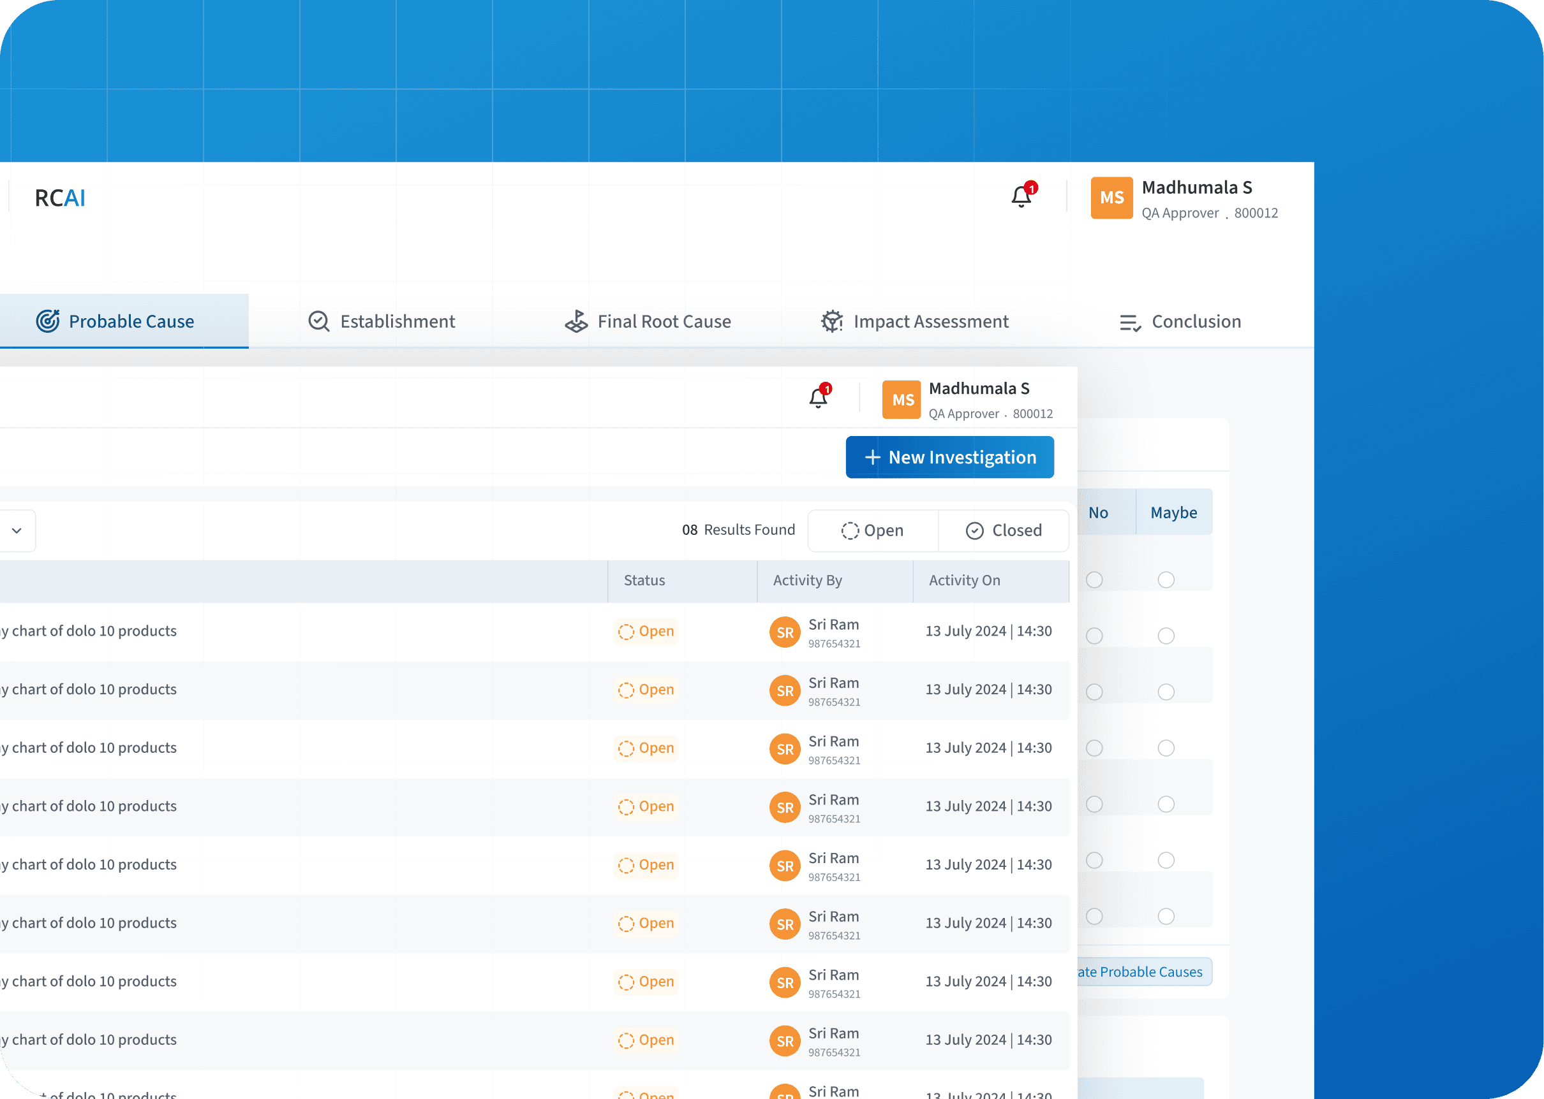This screenshot has width=1544, height=1099.
Task: Start a New Investigation
Action: 949,457
